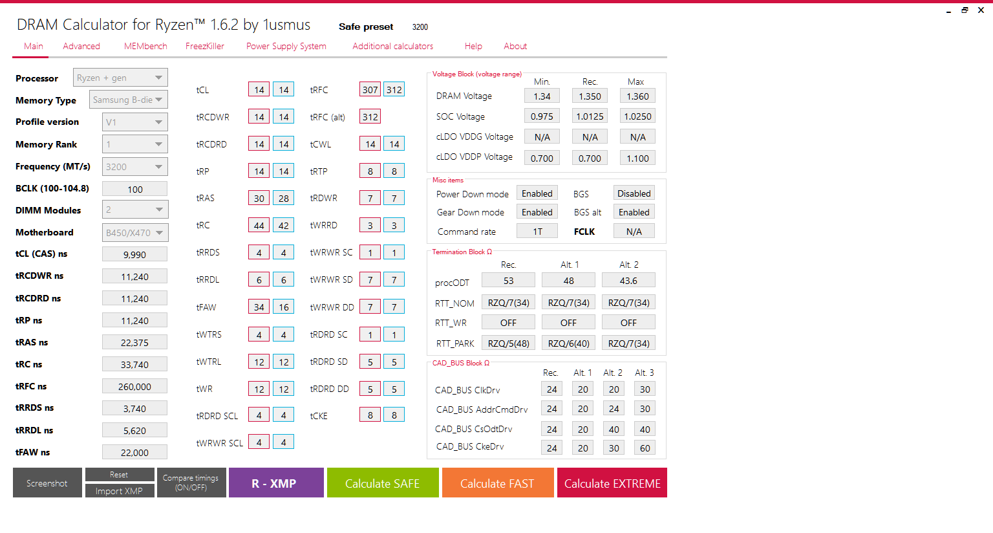
Task: Click RTT_PARK value RZQ/6(40)
Action: point(569,343)
